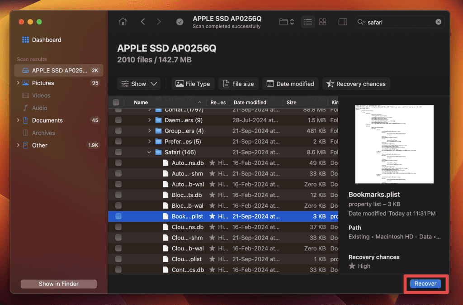Click the Bookmarks.plist preview thumbnail

[x=394, y=144]
